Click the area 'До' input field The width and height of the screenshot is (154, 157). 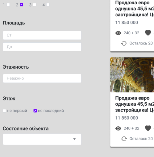click(x=42, y=47)
